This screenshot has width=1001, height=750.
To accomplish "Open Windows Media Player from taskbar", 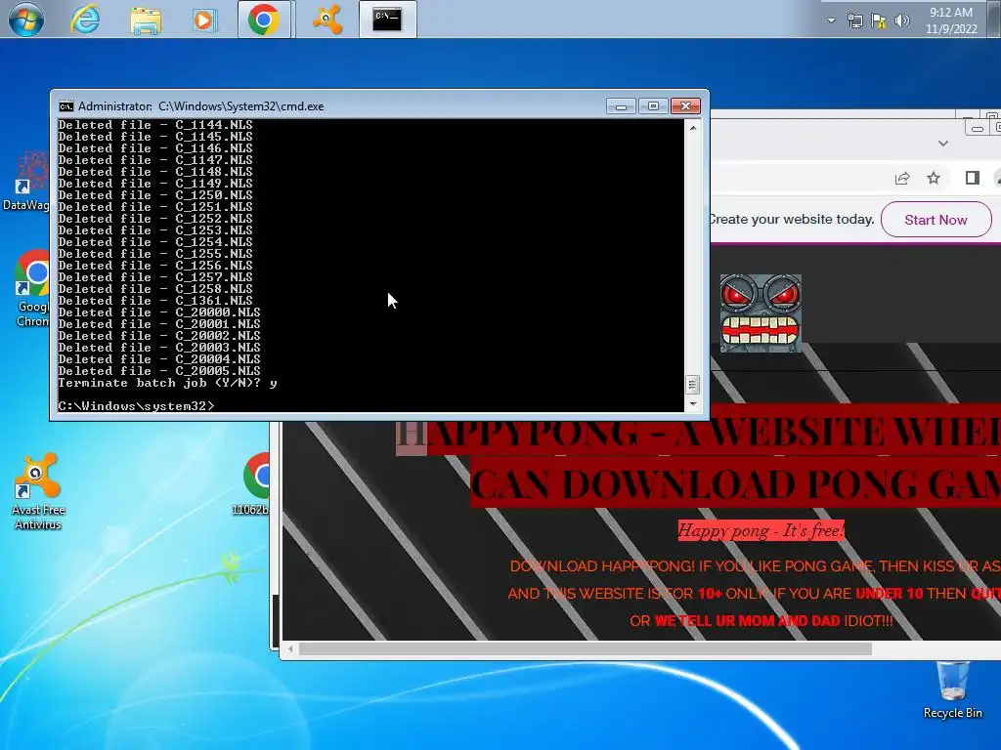I will [204, 20].
